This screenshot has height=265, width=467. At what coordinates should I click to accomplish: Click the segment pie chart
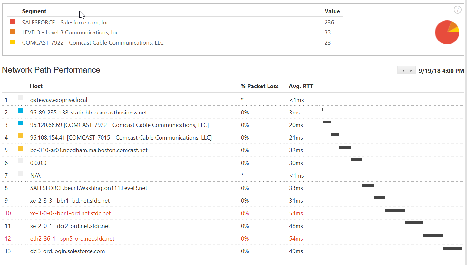coord(447,32)
